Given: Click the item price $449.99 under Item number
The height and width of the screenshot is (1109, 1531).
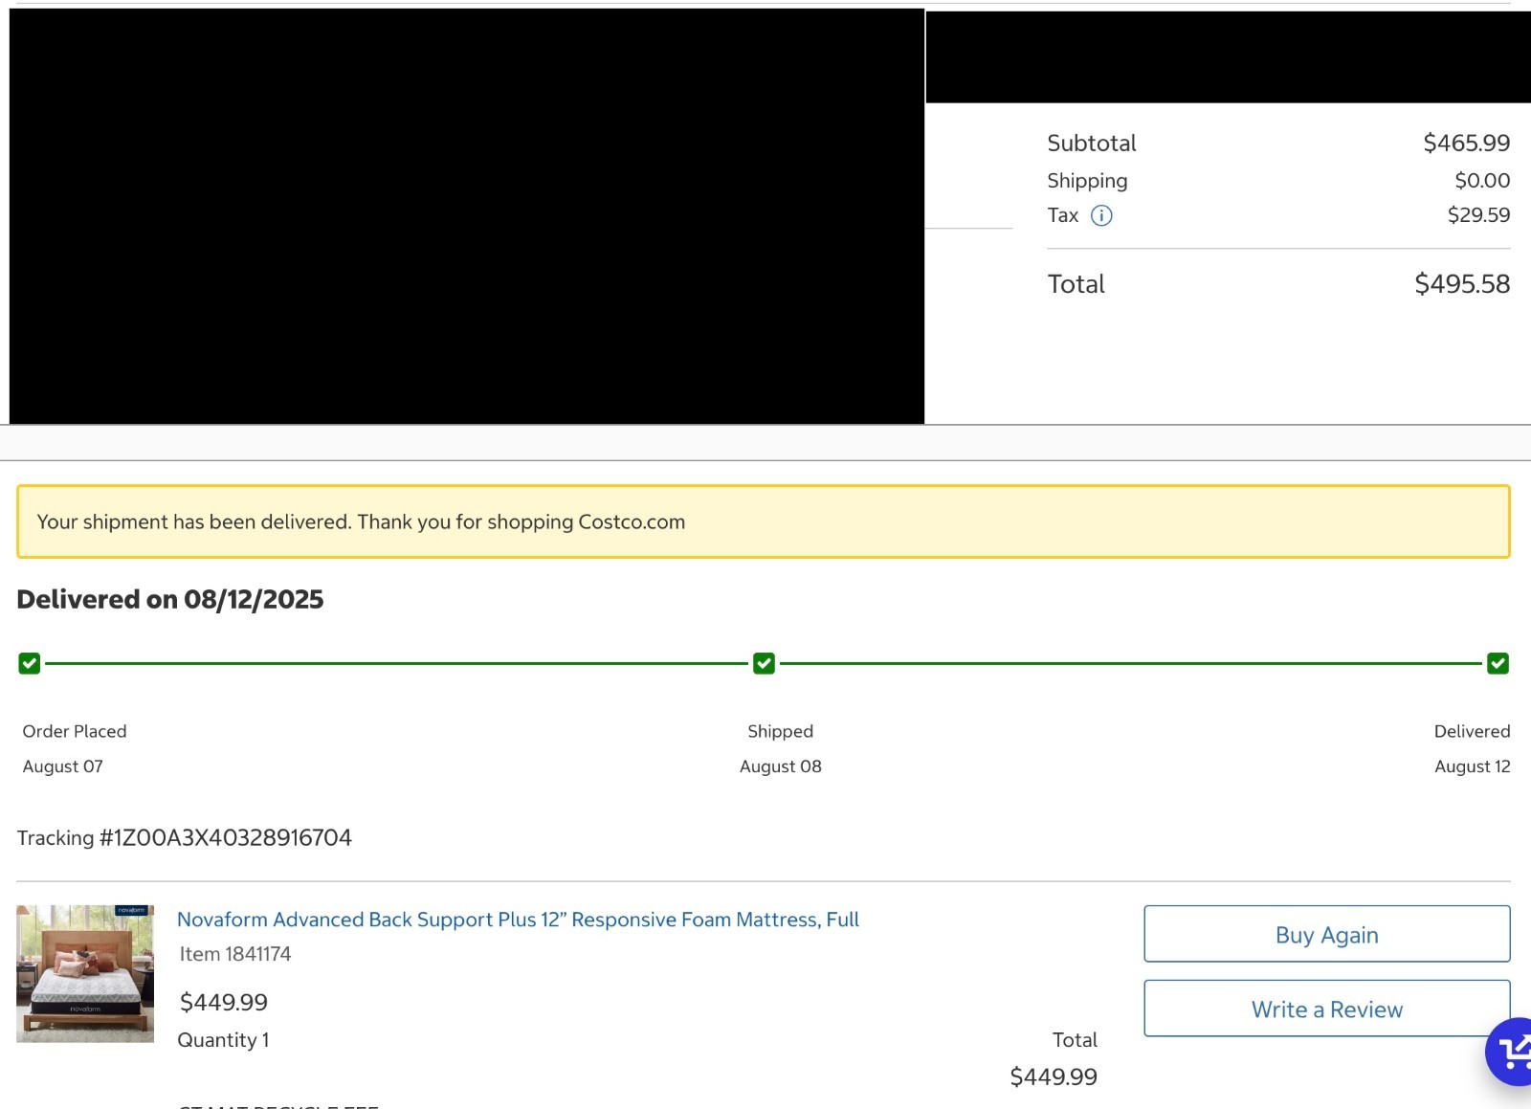Looking at the screenshot, I should [x=224, y=1002].
